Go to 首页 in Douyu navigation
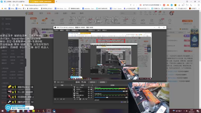 click(41, 13)
